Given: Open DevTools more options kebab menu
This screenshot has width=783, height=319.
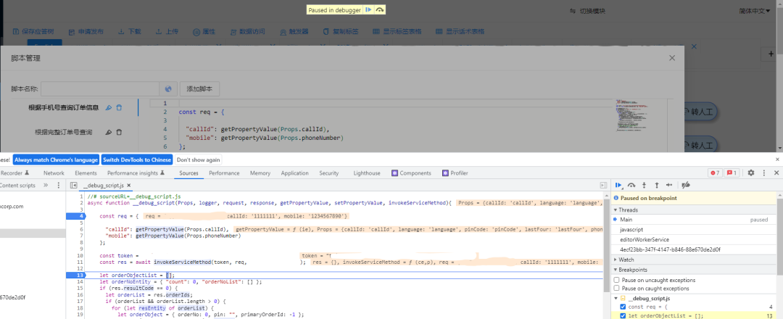Looking at the screenshot, I should click(764, 173).
